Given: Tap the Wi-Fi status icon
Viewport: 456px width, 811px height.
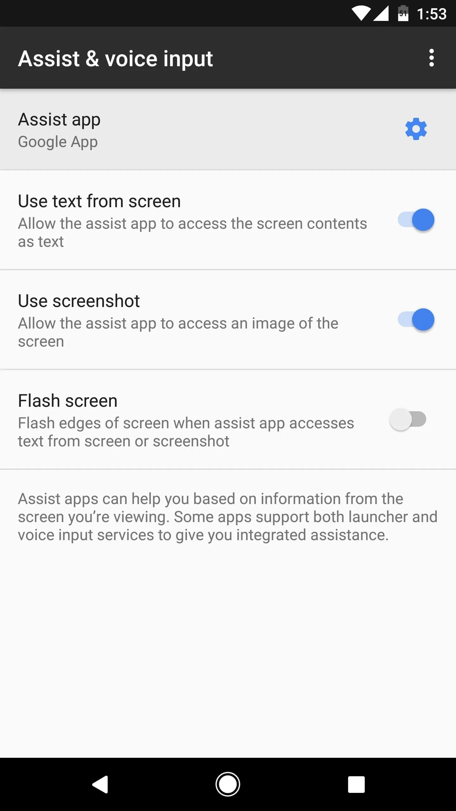Looking at the screenshot, I should (361, 14).
